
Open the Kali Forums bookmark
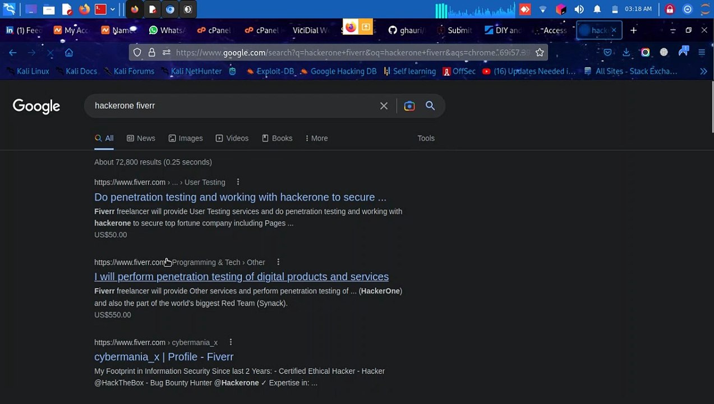128,71
